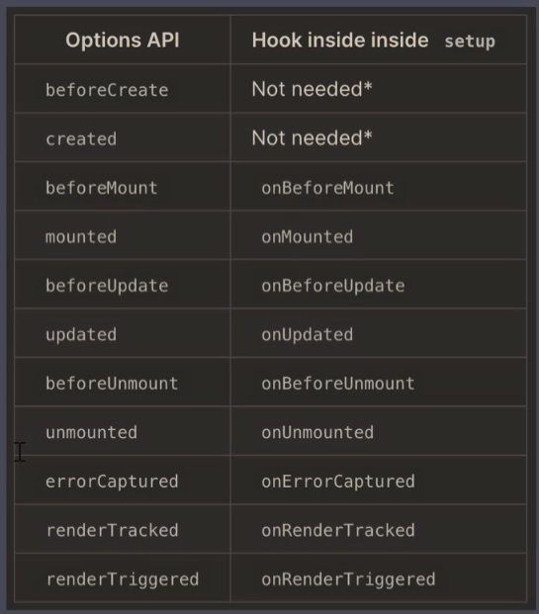
Task: Click the onBeforeUnmount hook
Action: click(x=338, y=384)
